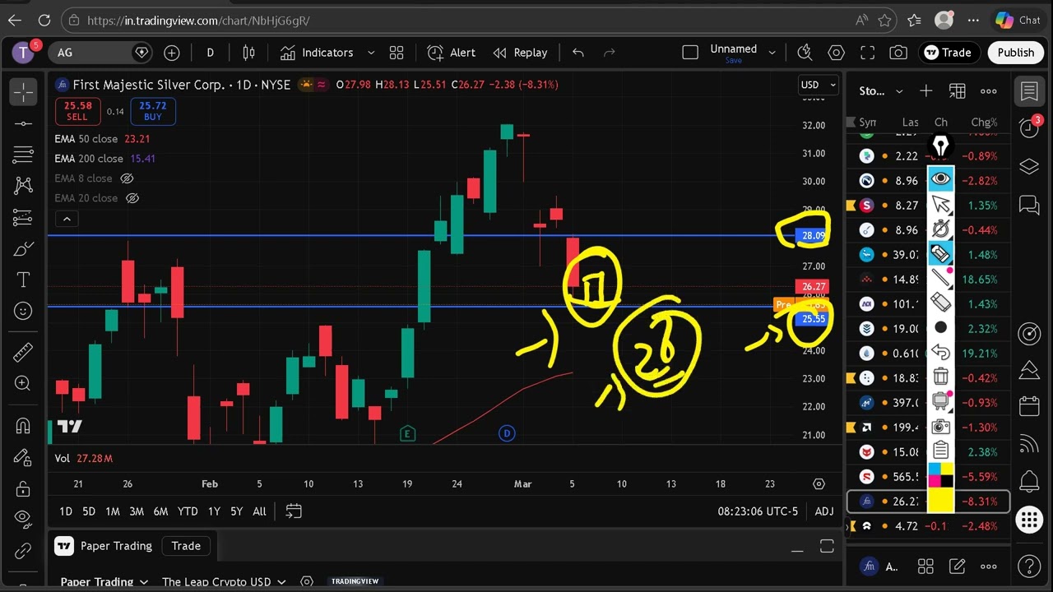Undo last chart action

click(x=578, y=53)
